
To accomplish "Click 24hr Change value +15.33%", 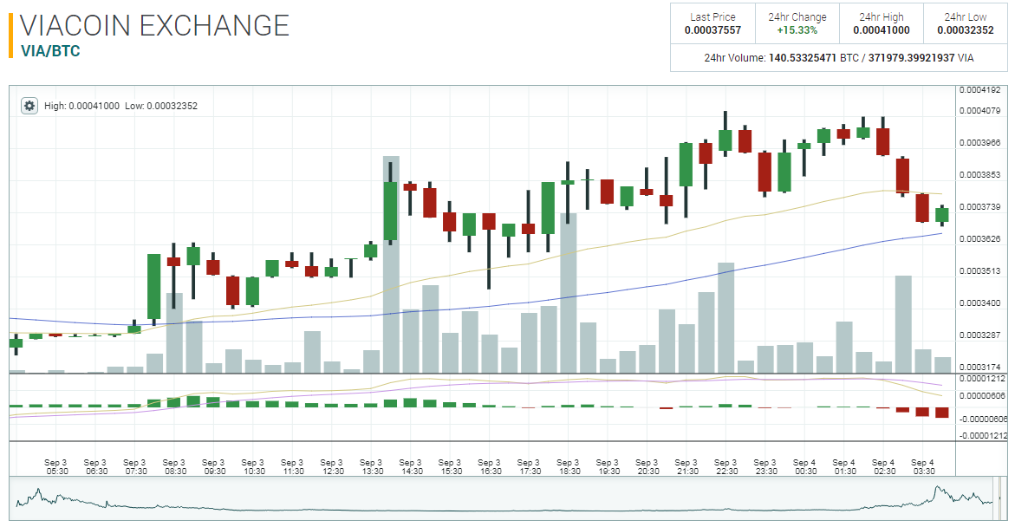I will pyautogui.click(x=797, y=30).
